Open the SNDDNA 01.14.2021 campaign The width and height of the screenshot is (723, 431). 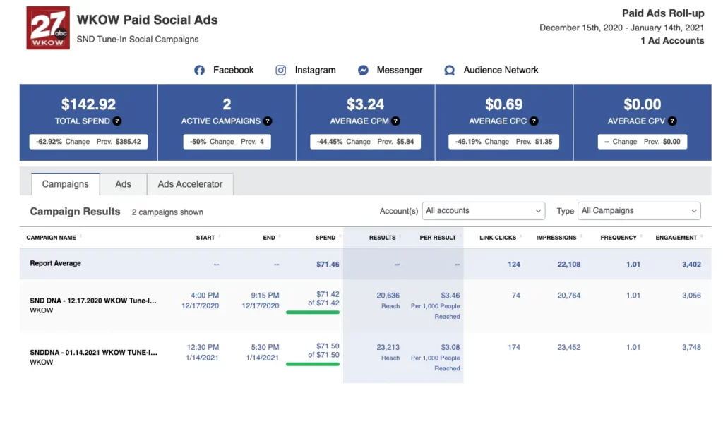(x=93, y=352)
